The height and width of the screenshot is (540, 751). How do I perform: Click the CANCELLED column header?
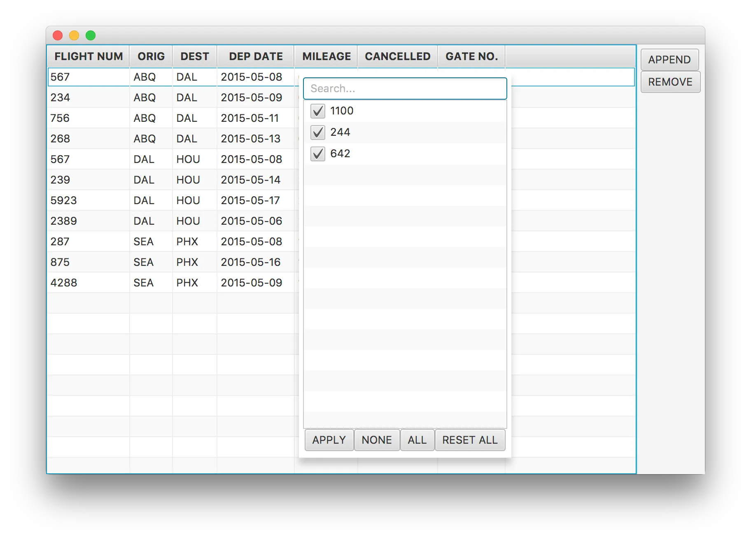(x=397, y=56)
